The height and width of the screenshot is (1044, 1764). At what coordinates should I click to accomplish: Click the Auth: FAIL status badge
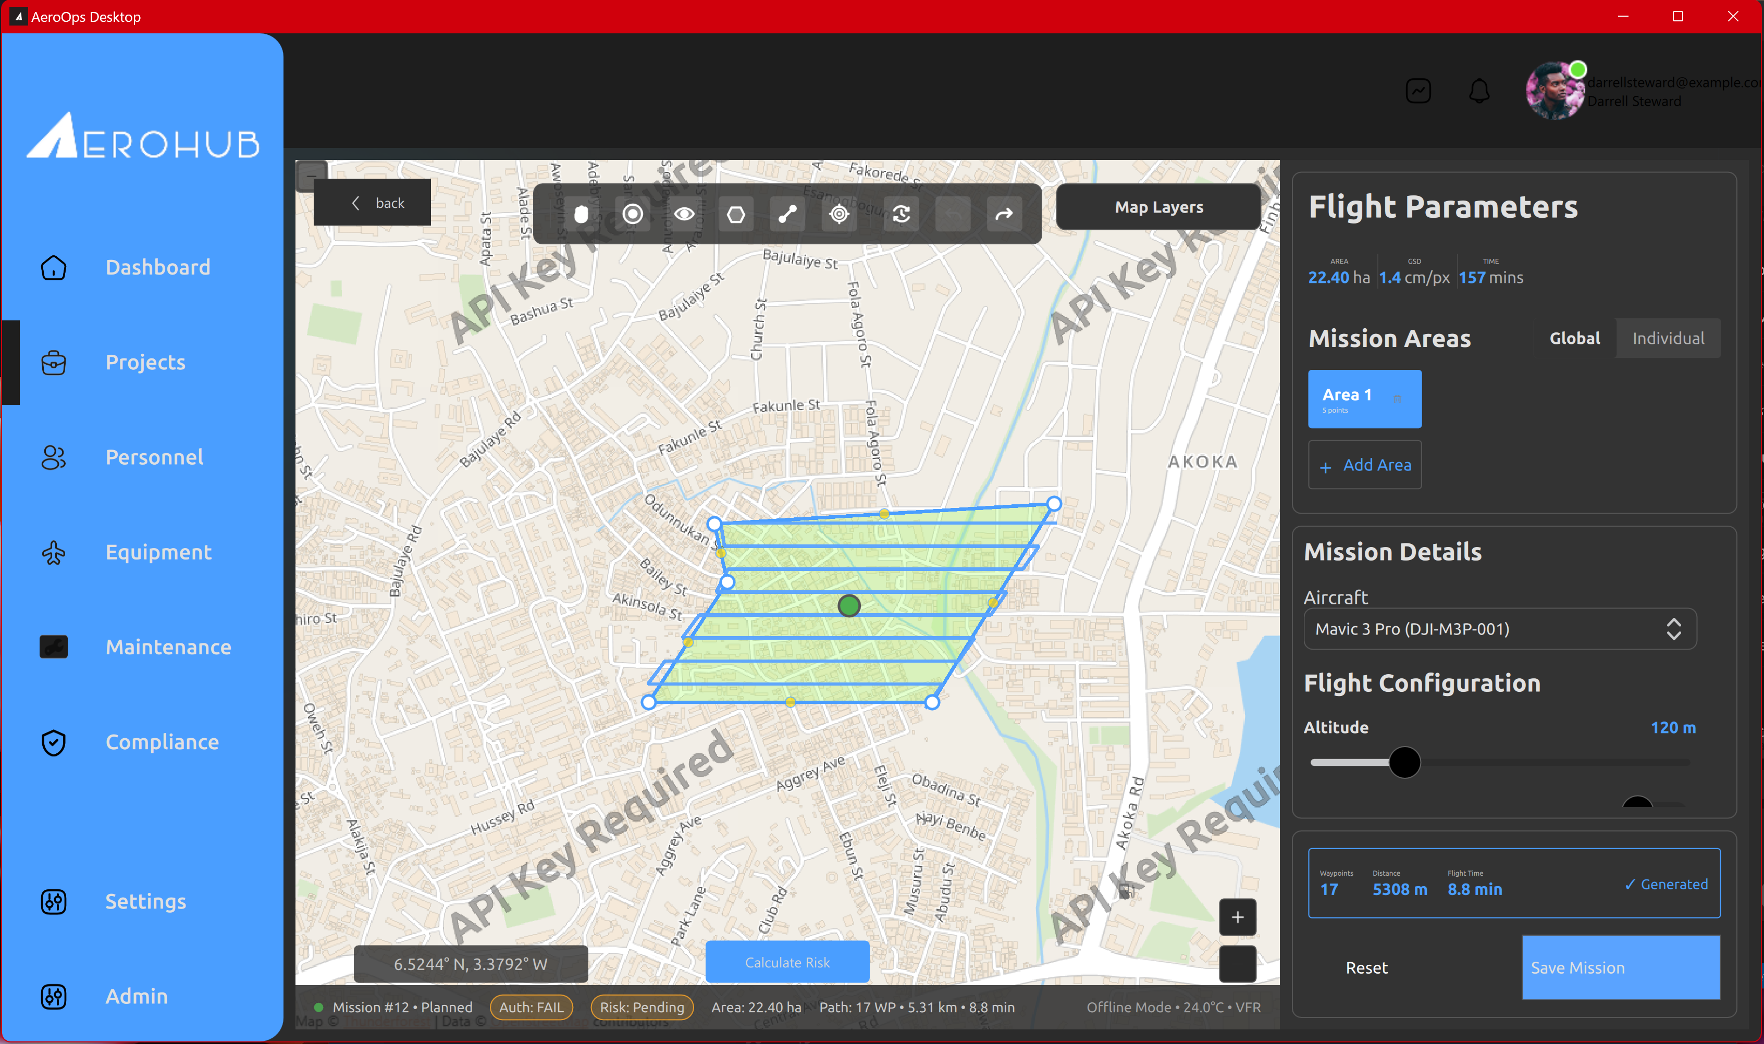[531, 1008]
